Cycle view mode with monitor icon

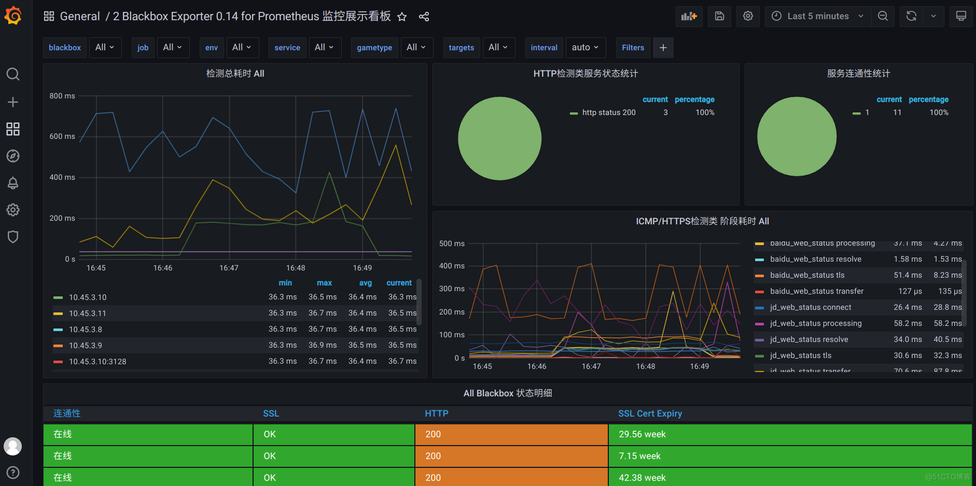pyautogui.click(x=961, y=17)
